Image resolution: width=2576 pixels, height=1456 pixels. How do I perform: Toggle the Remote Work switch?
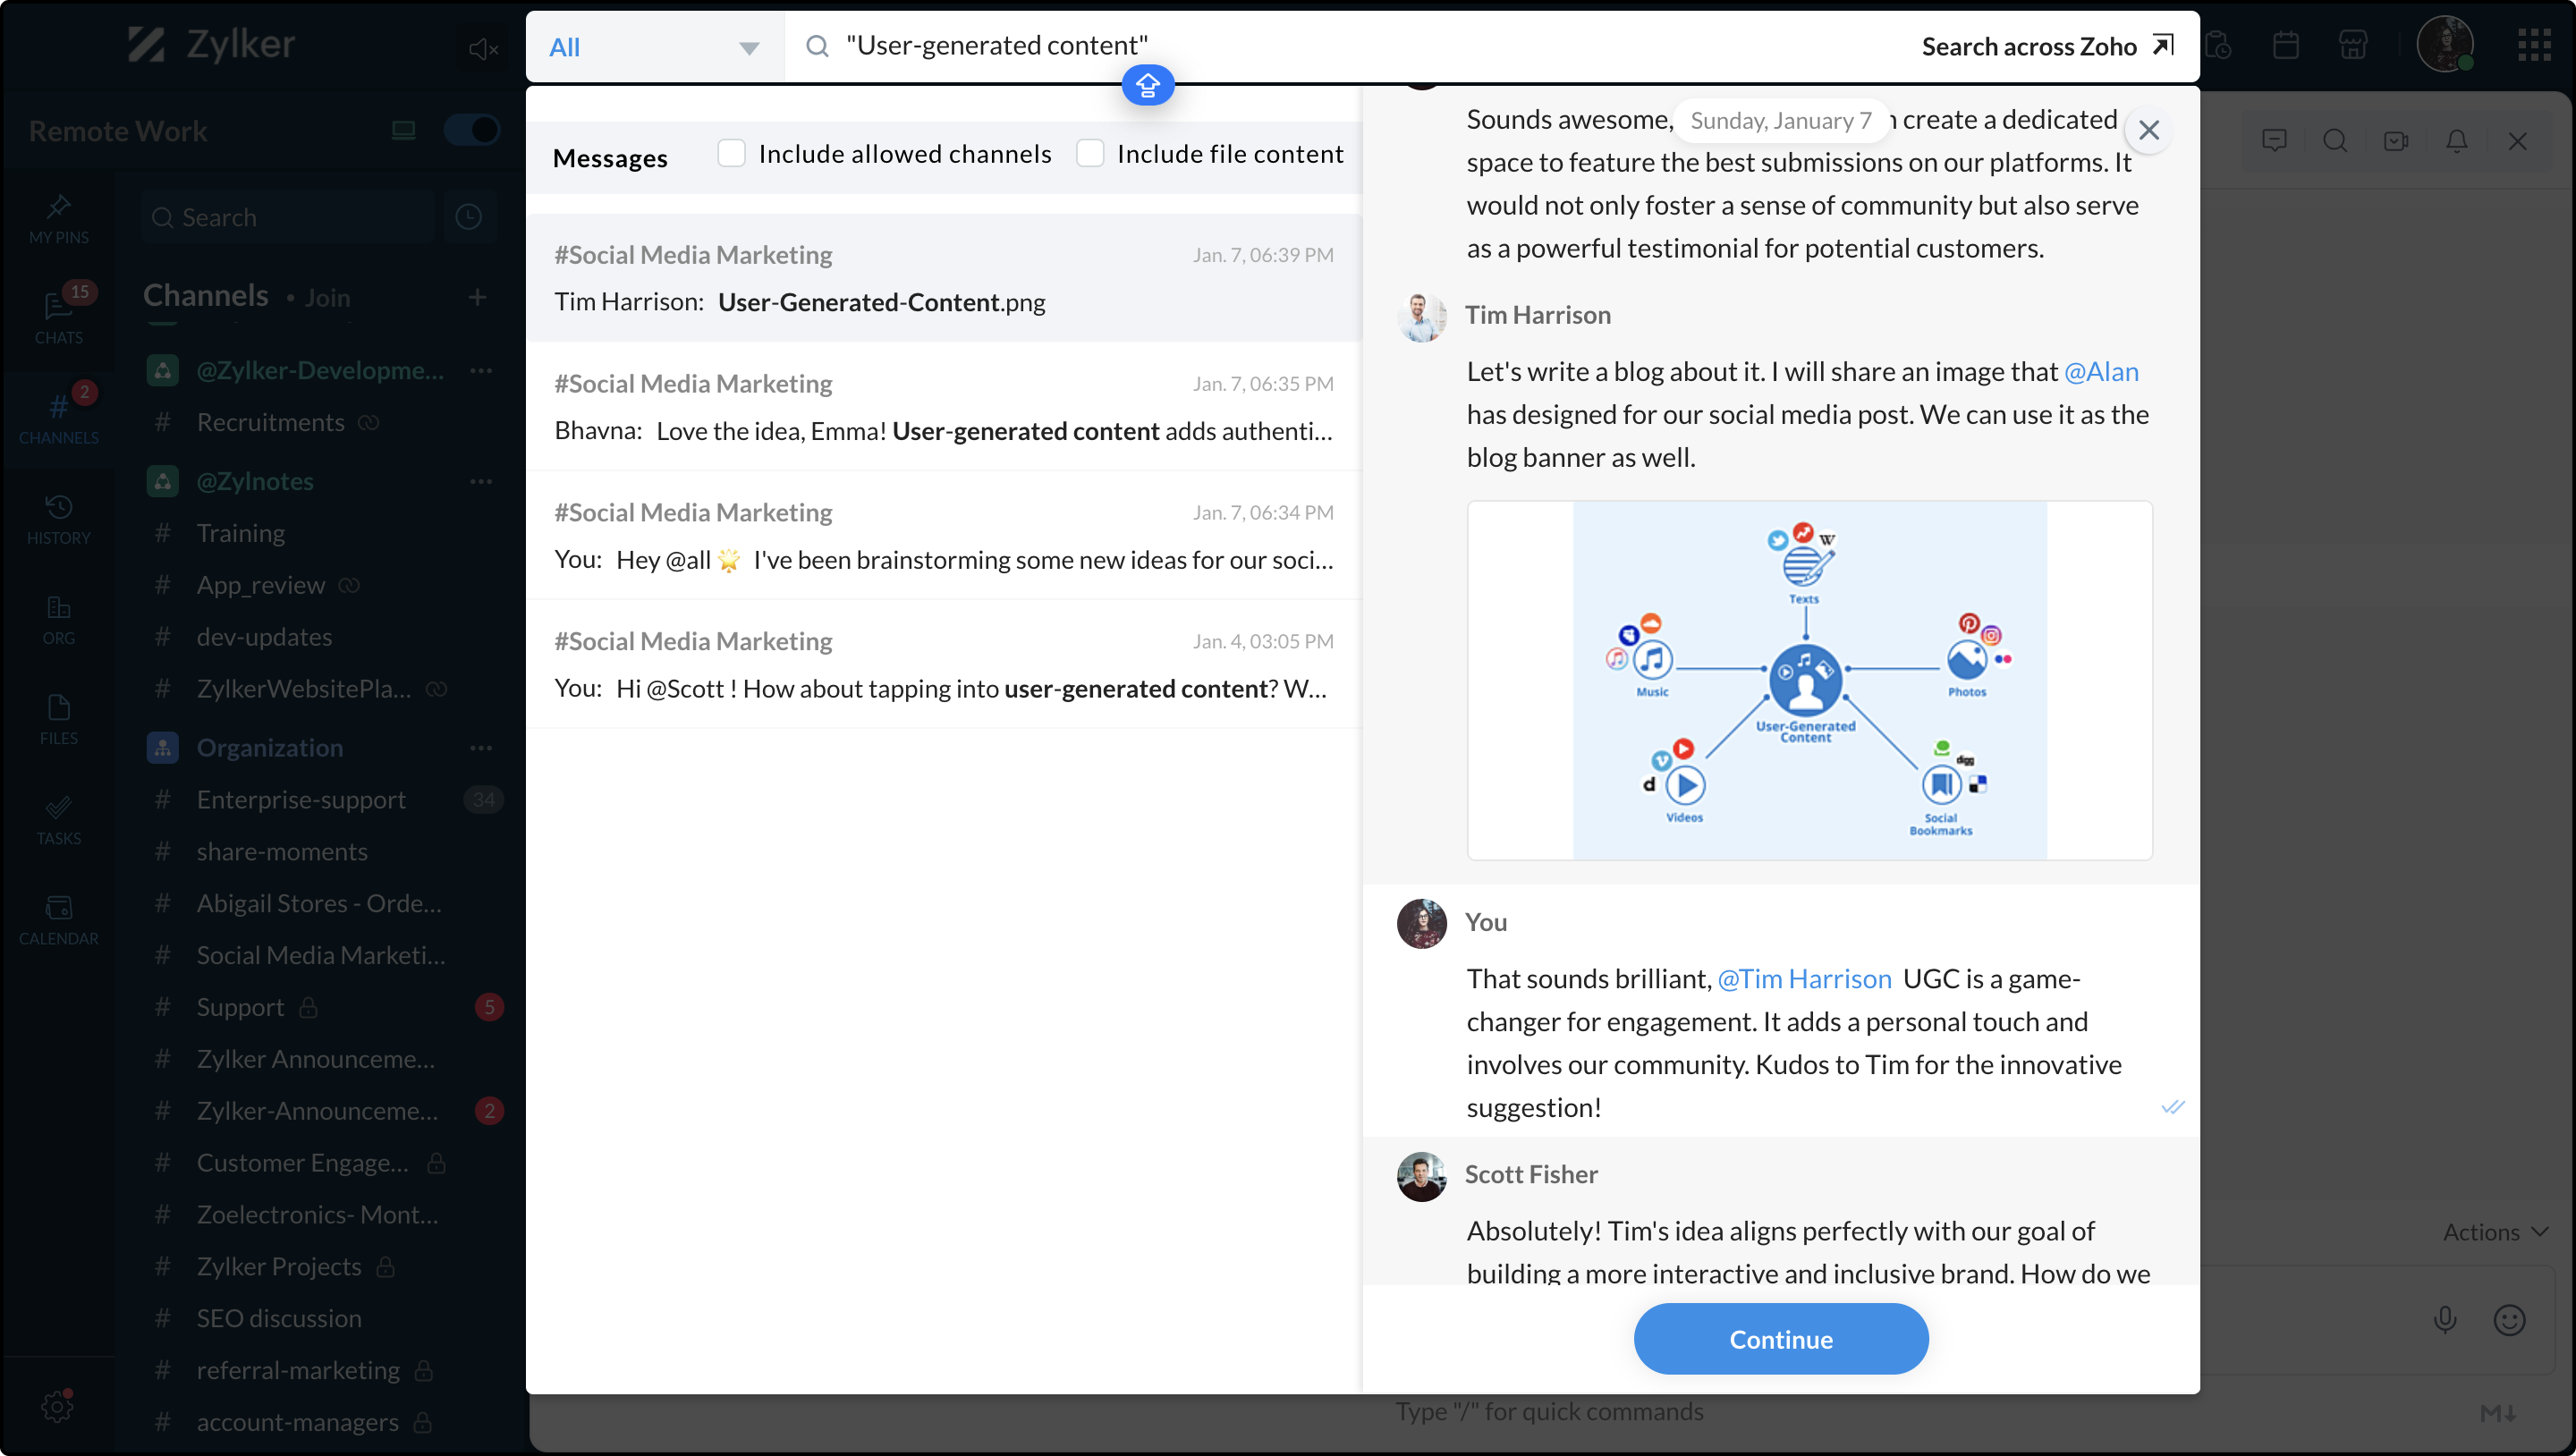(471, 130)
